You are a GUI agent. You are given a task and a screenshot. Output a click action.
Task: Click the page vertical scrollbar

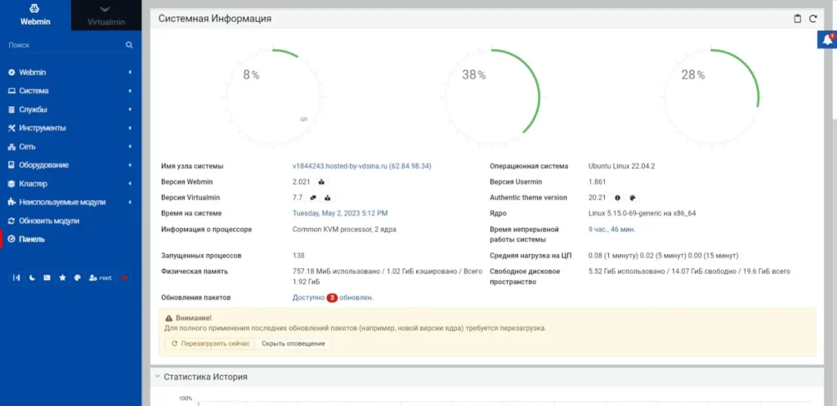pyautogui.click(x=835, y=59)
